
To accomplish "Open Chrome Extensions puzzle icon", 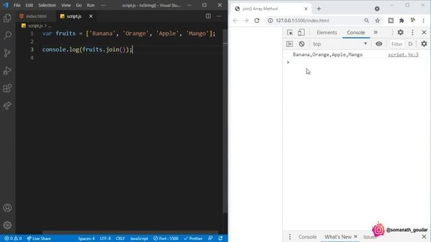I will tap(401, 21).
